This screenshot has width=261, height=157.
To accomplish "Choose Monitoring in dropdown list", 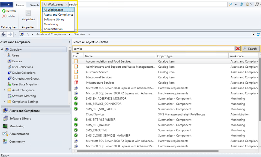I will 59,24.
